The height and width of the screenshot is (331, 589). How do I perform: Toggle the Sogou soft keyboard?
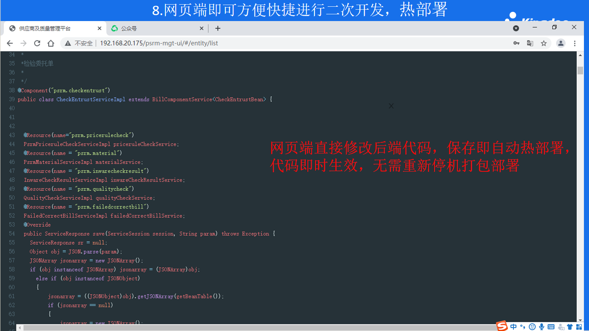point(551,327)
